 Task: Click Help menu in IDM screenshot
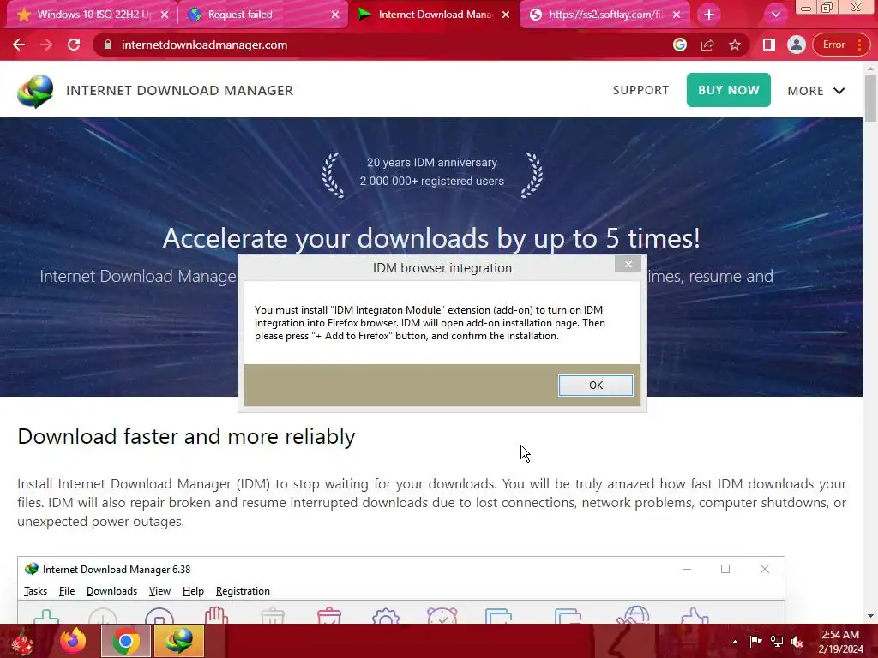click(193, 591)
